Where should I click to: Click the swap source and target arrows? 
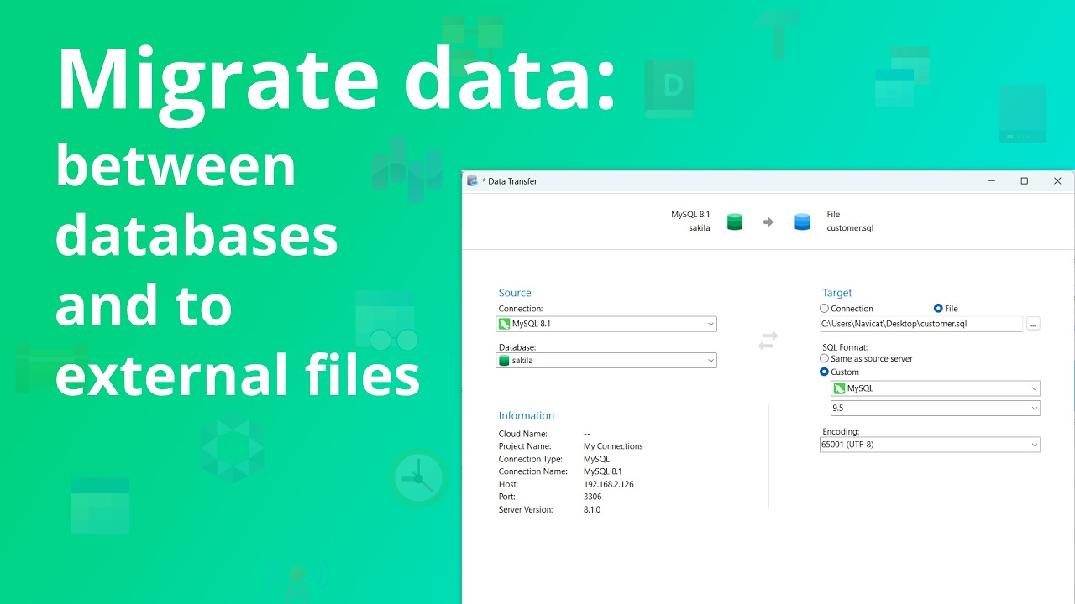768,341
